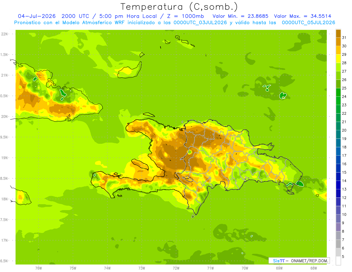Click the "8" label on the color scale
The height and width of the screenshot is (272, 352).
[x=343, y=231]
